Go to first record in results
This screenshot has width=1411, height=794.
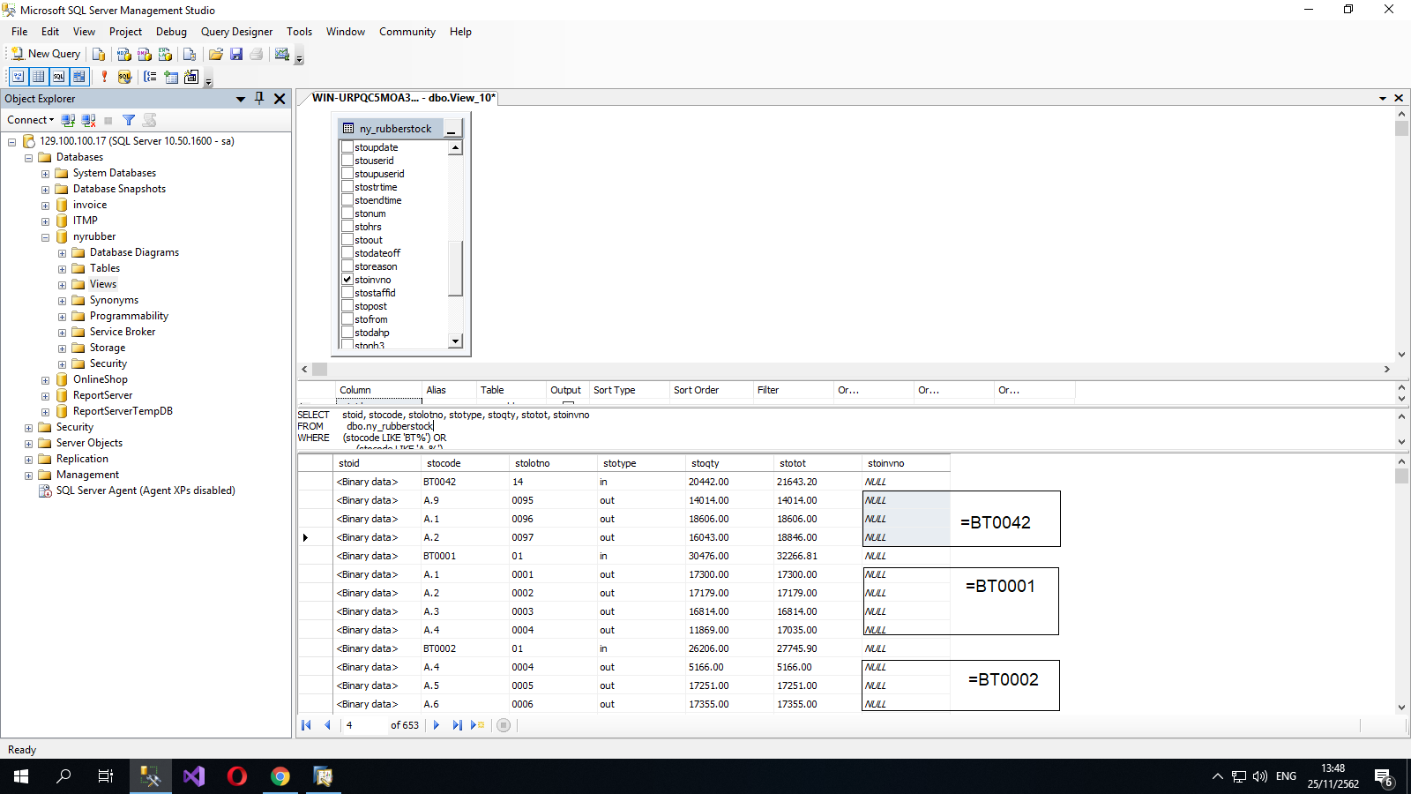click(x=306, y=725)
